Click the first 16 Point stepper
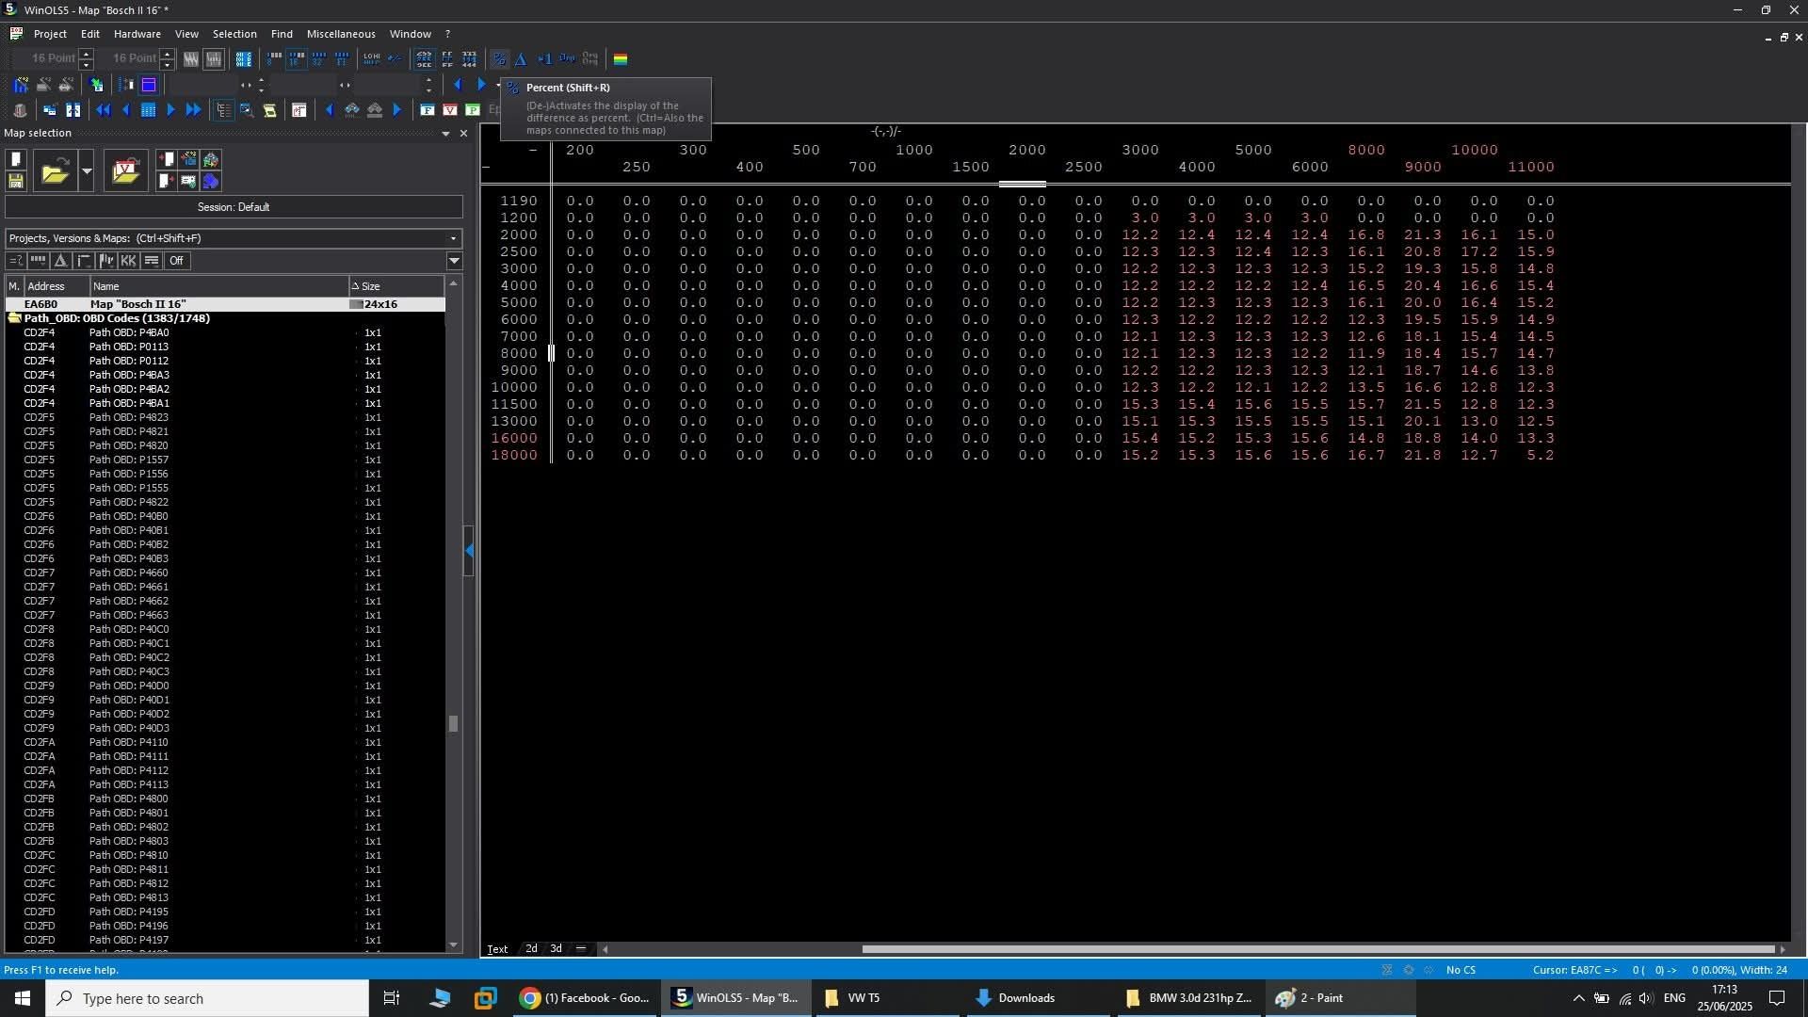 86,58
